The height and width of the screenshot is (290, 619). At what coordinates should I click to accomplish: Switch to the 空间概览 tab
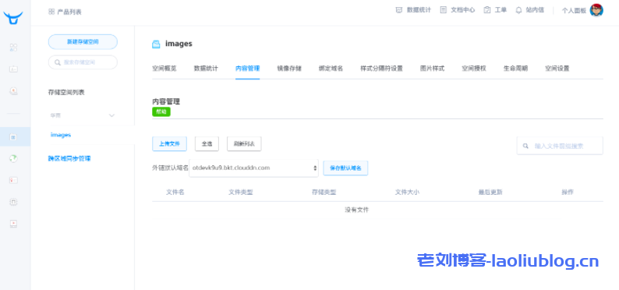[164, 69]
